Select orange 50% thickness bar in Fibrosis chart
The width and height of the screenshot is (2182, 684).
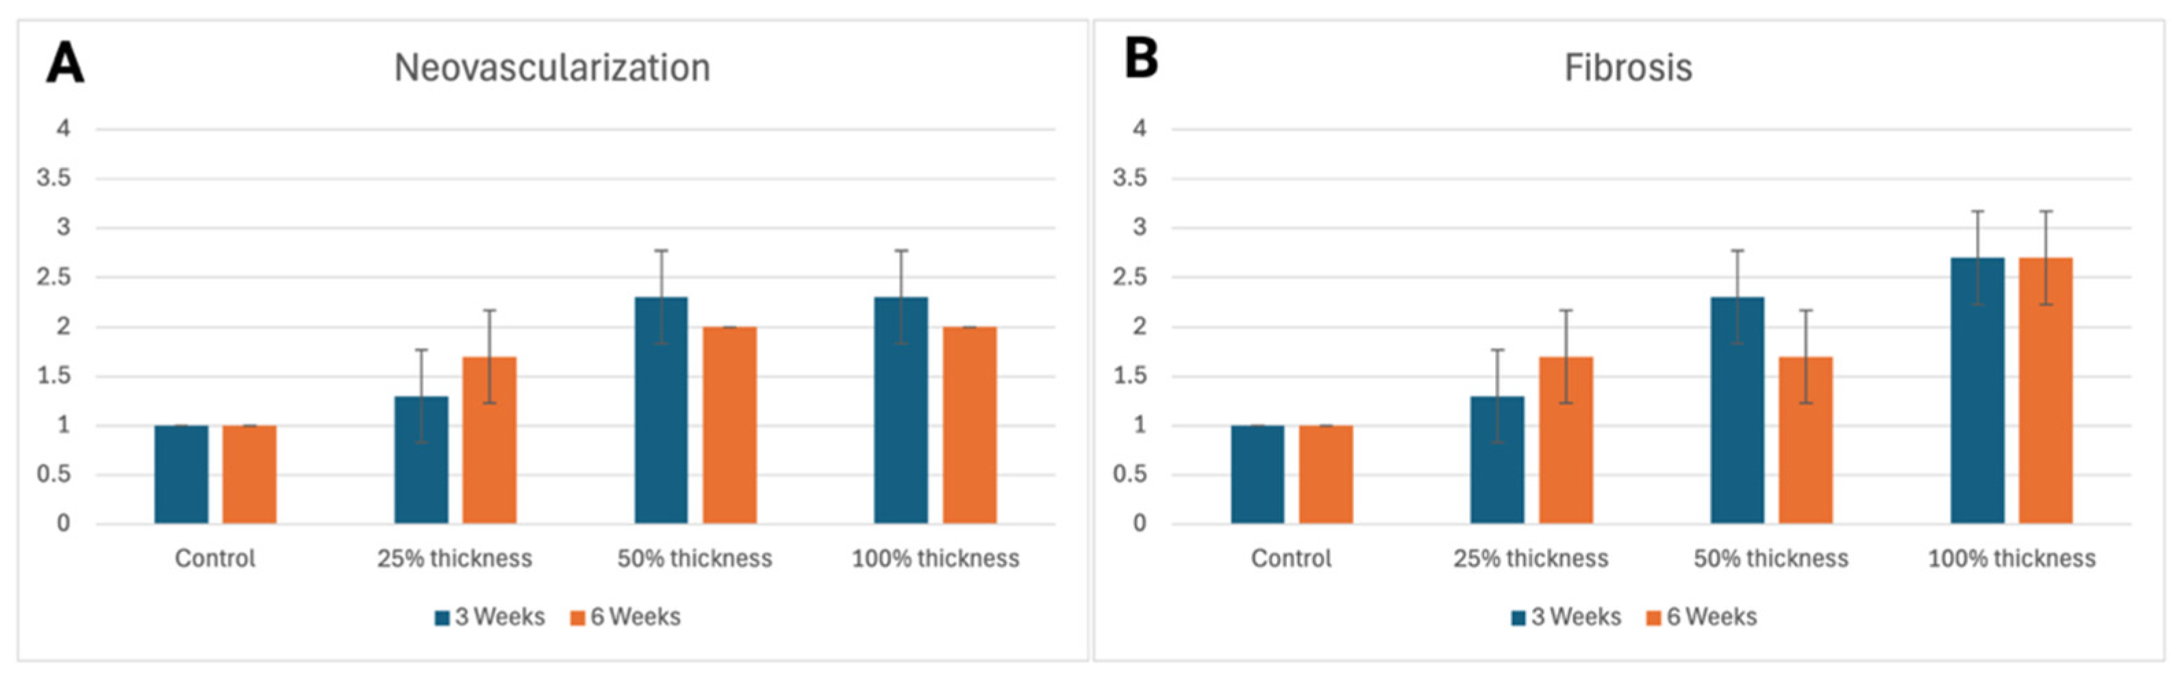coord(1805,440)
